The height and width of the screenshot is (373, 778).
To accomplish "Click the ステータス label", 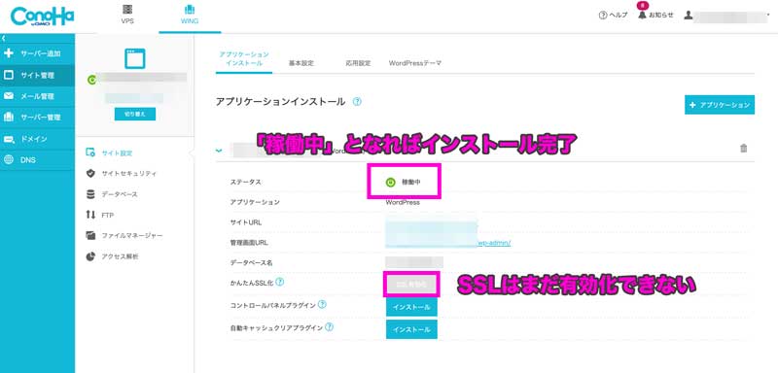I will 245,183.
